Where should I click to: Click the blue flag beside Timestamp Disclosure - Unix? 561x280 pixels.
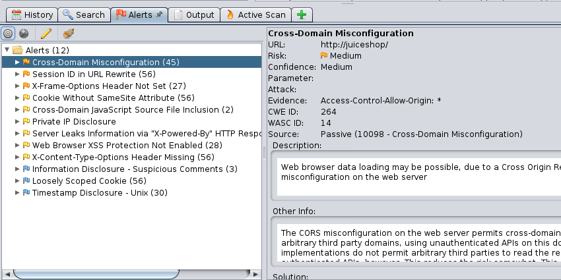(26, 193)
